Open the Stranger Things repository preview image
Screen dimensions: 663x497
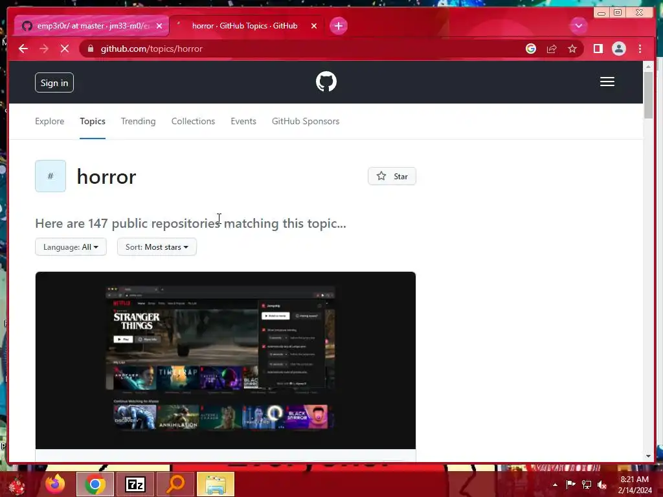pos(225,360)
